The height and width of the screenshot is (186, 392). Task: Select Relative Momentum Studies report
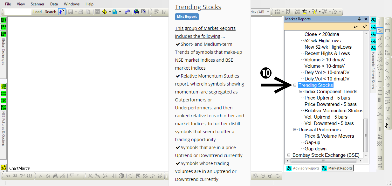pyautogui.click(x=334, y=111)
